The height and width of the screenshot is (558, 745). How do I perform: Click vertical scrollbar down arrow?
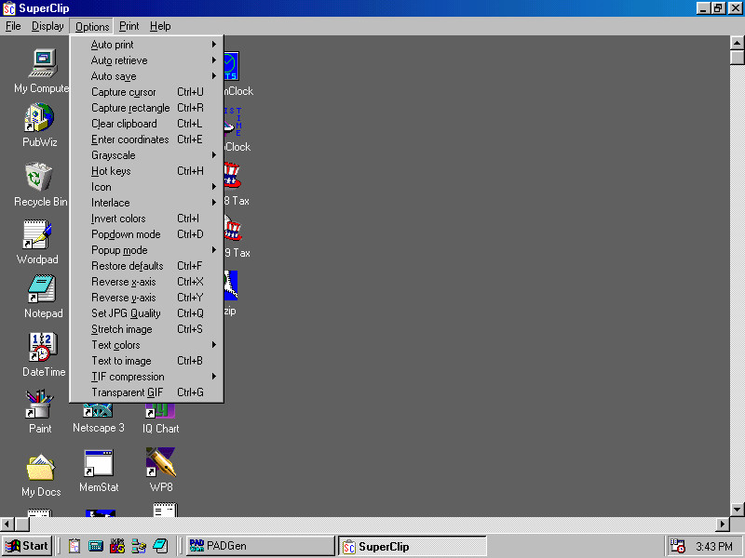pyautogui.click(x=737, y=509)
